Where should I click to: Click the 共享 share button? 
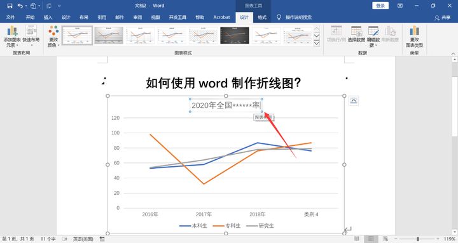click(x=443, y=18)
